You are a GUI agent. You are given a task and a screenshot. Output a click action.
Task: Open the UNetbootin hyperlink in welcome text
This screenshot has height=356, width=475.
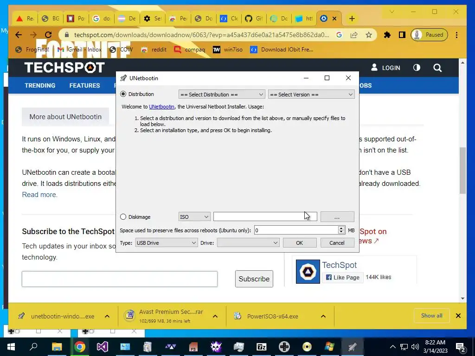pos(161,107)
